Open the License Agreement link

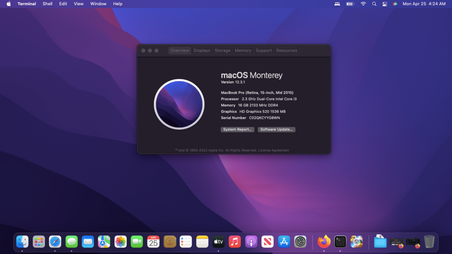coord(274,150)
